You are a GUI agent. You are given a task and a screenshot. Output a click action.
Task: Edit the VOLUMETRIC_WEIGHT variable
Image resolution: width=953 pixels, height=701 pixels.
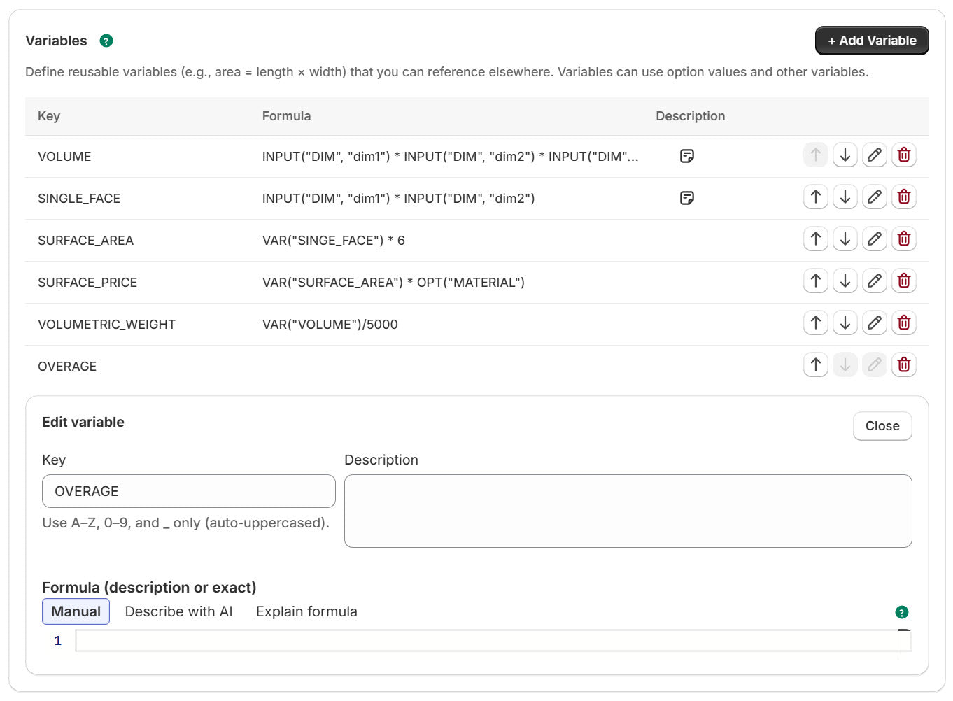point(875,323)
